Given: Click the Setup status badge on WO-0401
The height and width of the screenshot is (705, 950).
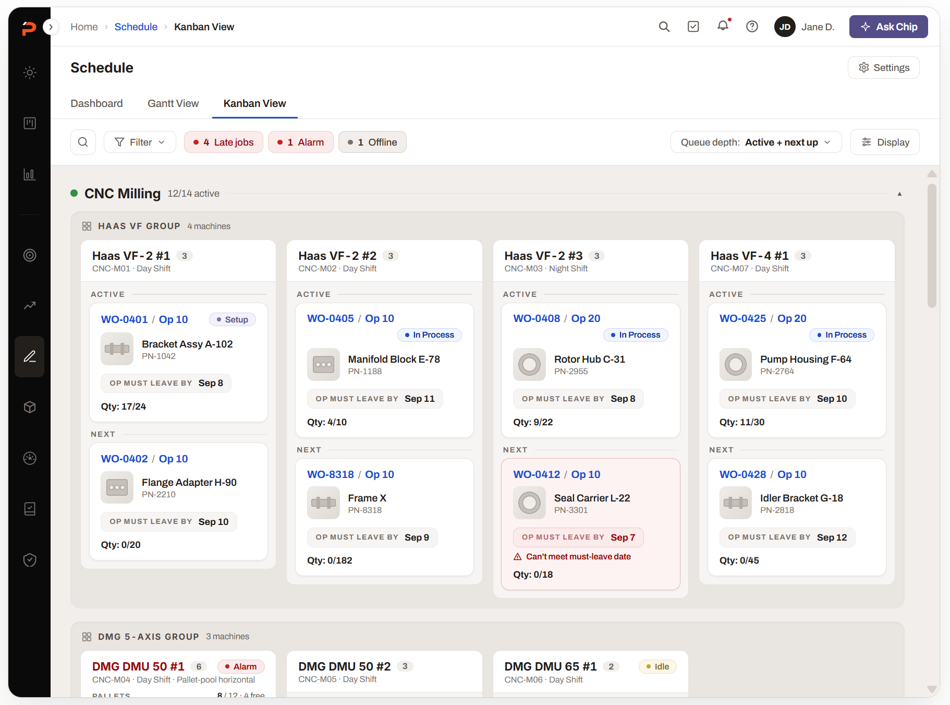Looking at the screenshot, I should [233, 319].
